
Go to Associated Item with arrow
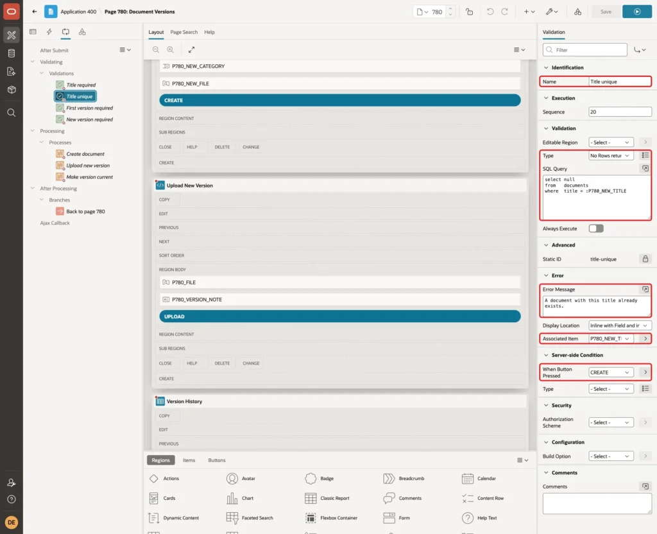645,339
